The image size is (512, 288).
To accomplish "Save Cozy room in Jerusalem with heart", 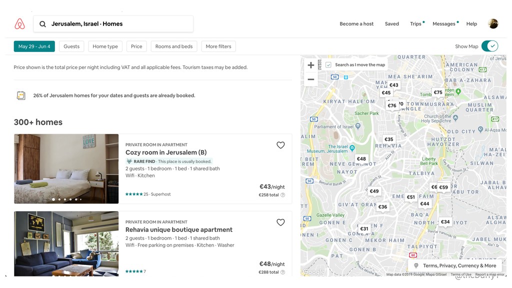I will click(280, 145).
